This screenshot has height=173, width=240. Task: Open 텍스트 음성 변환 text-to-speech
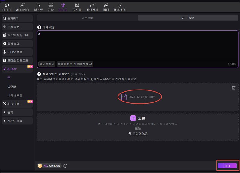click(17, 35)
